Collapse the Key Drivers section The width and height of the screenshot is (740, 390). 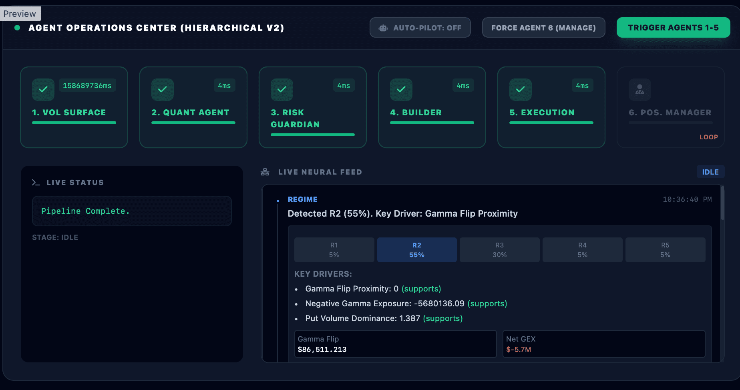[x=323, y=274]
